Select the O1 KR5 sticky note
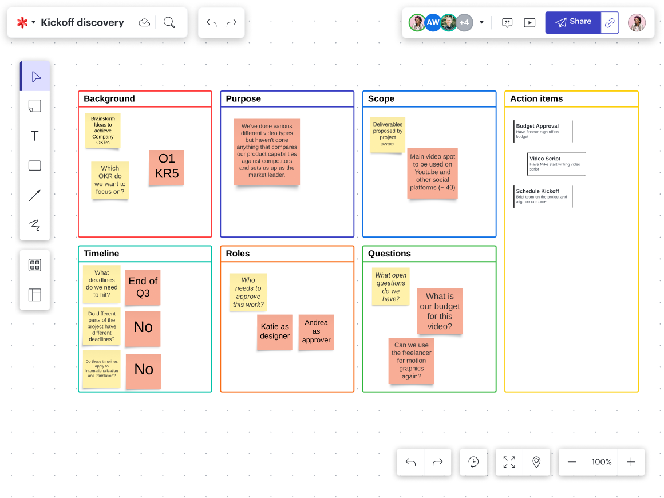The image size is (664, 498). pos(167,167)
